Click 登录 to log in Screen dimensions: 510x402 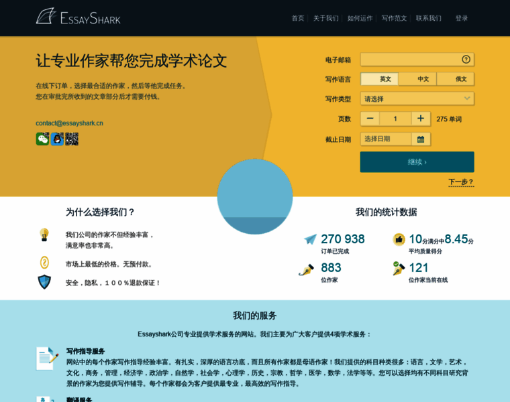click(x=461, y=18)
